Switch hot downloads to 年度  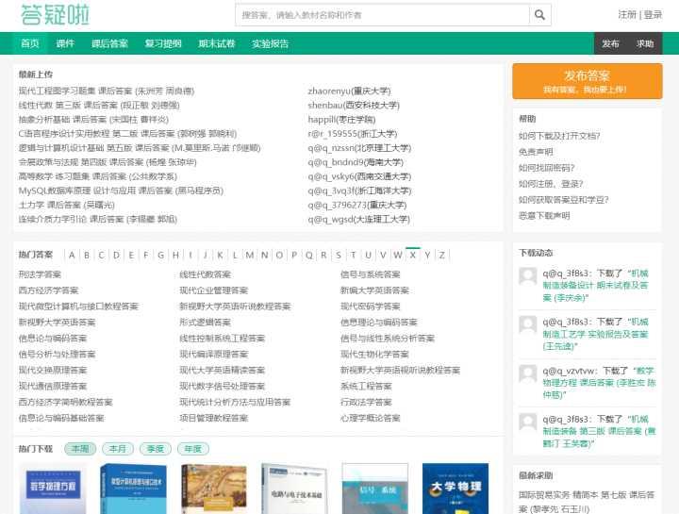tap(193, 449)
